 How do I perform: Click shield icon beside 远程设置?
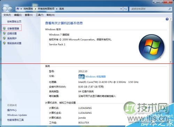pyautogui.click(x=5, y=33)
